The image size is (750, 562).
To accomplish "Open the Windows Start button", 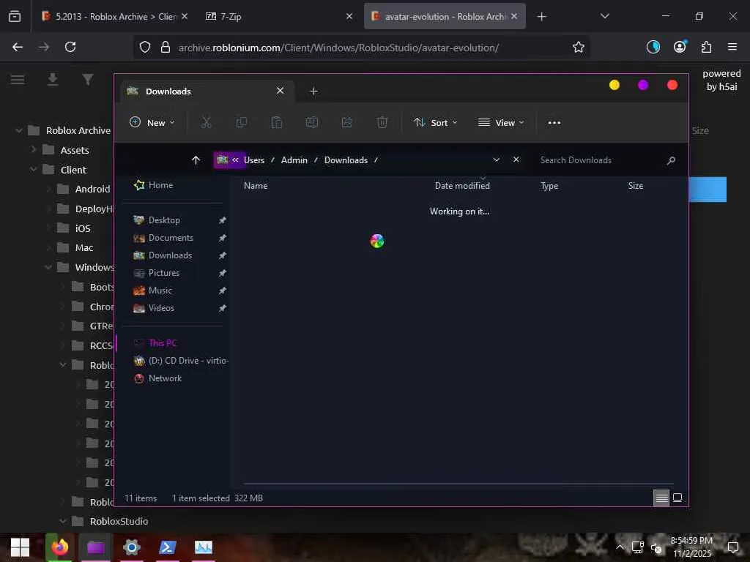I will [20, 547].
